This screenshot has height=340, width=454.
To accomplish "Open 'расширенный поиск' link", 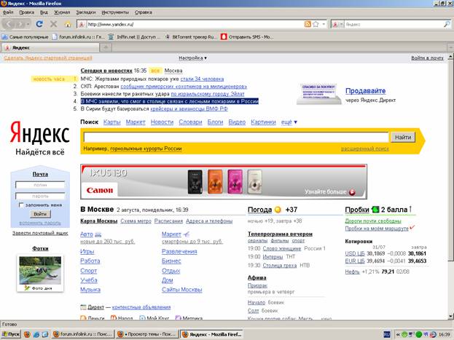I will pos(365,149).
